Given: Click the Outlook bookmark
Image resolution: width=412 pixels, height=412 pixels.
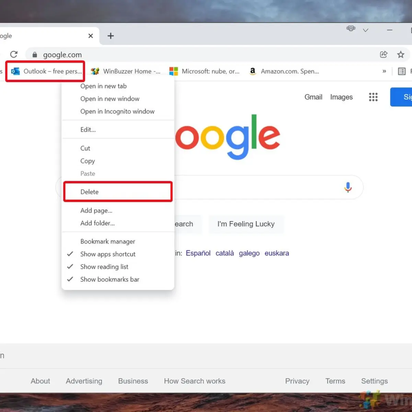Looking at the screenshot, I should [x=46, y=71].
